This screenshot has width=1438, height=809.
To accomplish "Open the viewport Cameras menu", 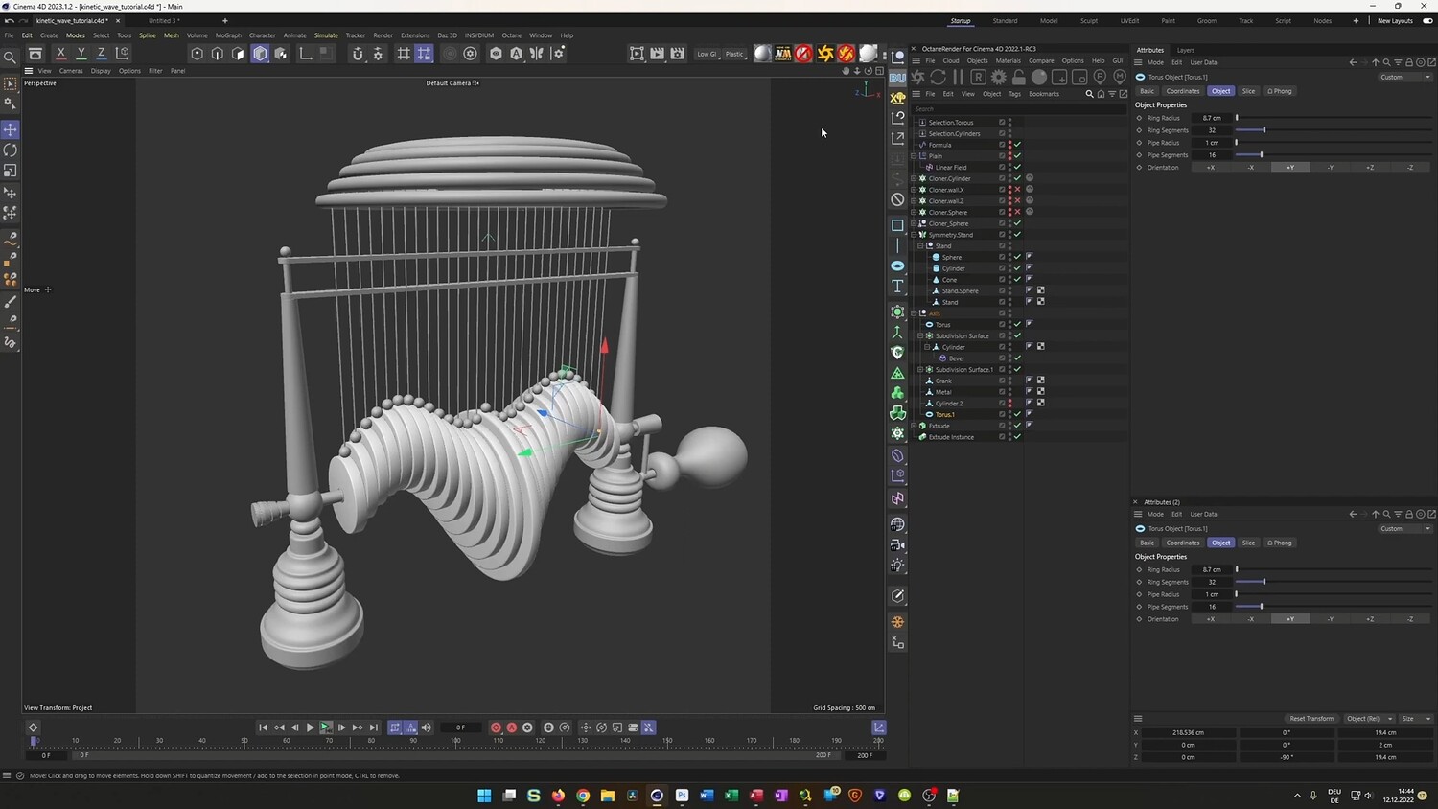I will tap(71, 71).
